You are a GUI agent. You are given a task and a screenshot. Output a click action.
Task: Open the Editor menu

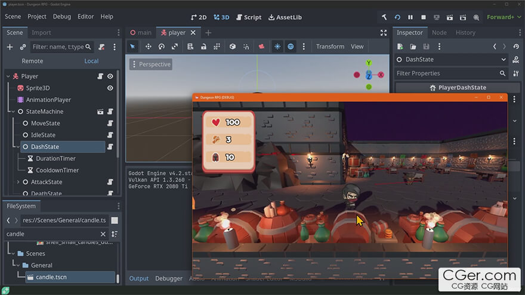tap(86, 17)
